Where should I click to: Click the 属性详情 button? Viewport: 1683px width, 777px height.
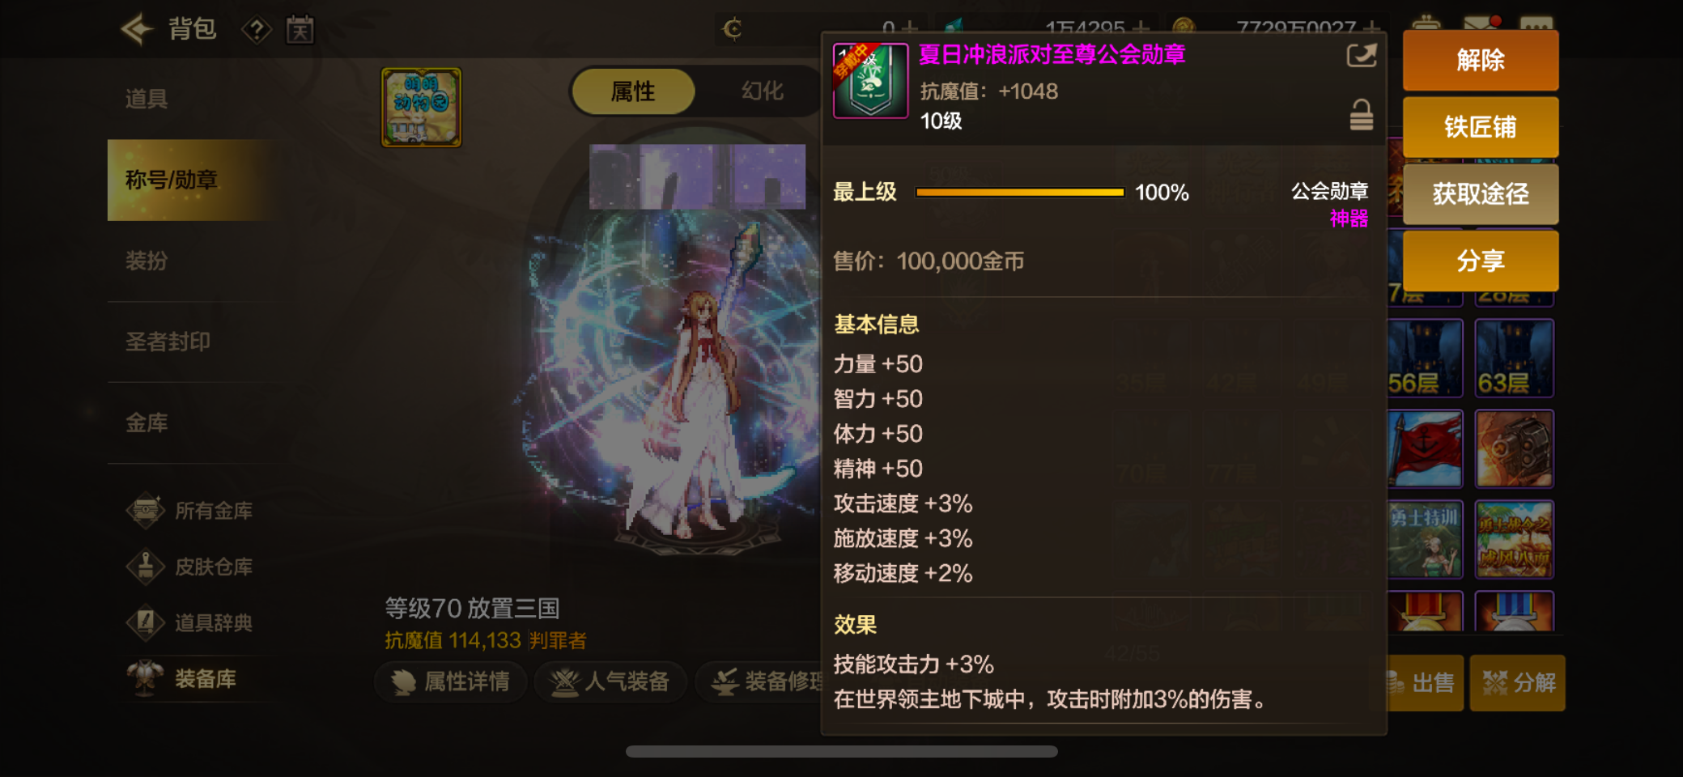pyautogui.click(x=451, y=681)
